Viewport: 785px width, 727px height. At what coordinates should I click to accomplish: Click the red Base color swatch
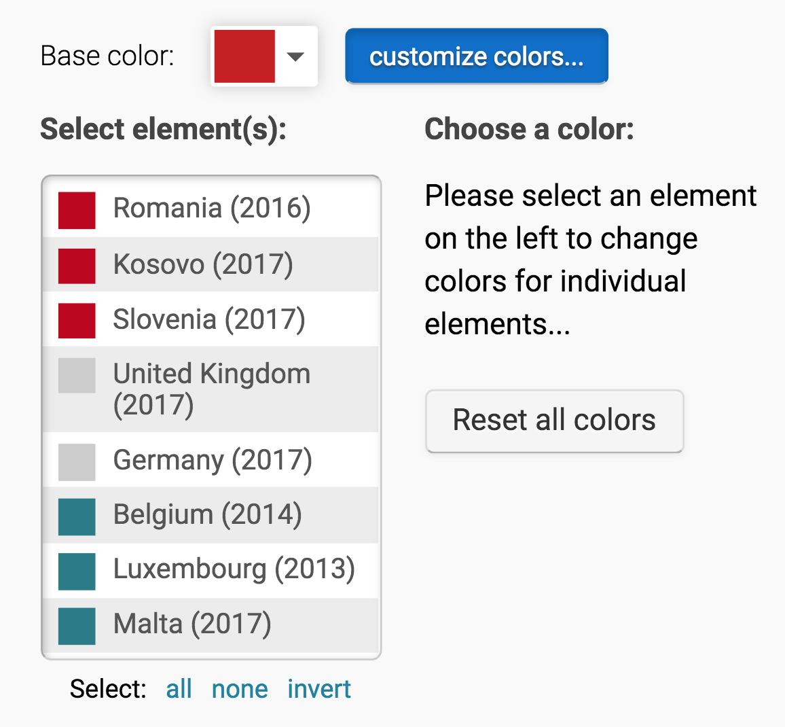click(244, 56)
